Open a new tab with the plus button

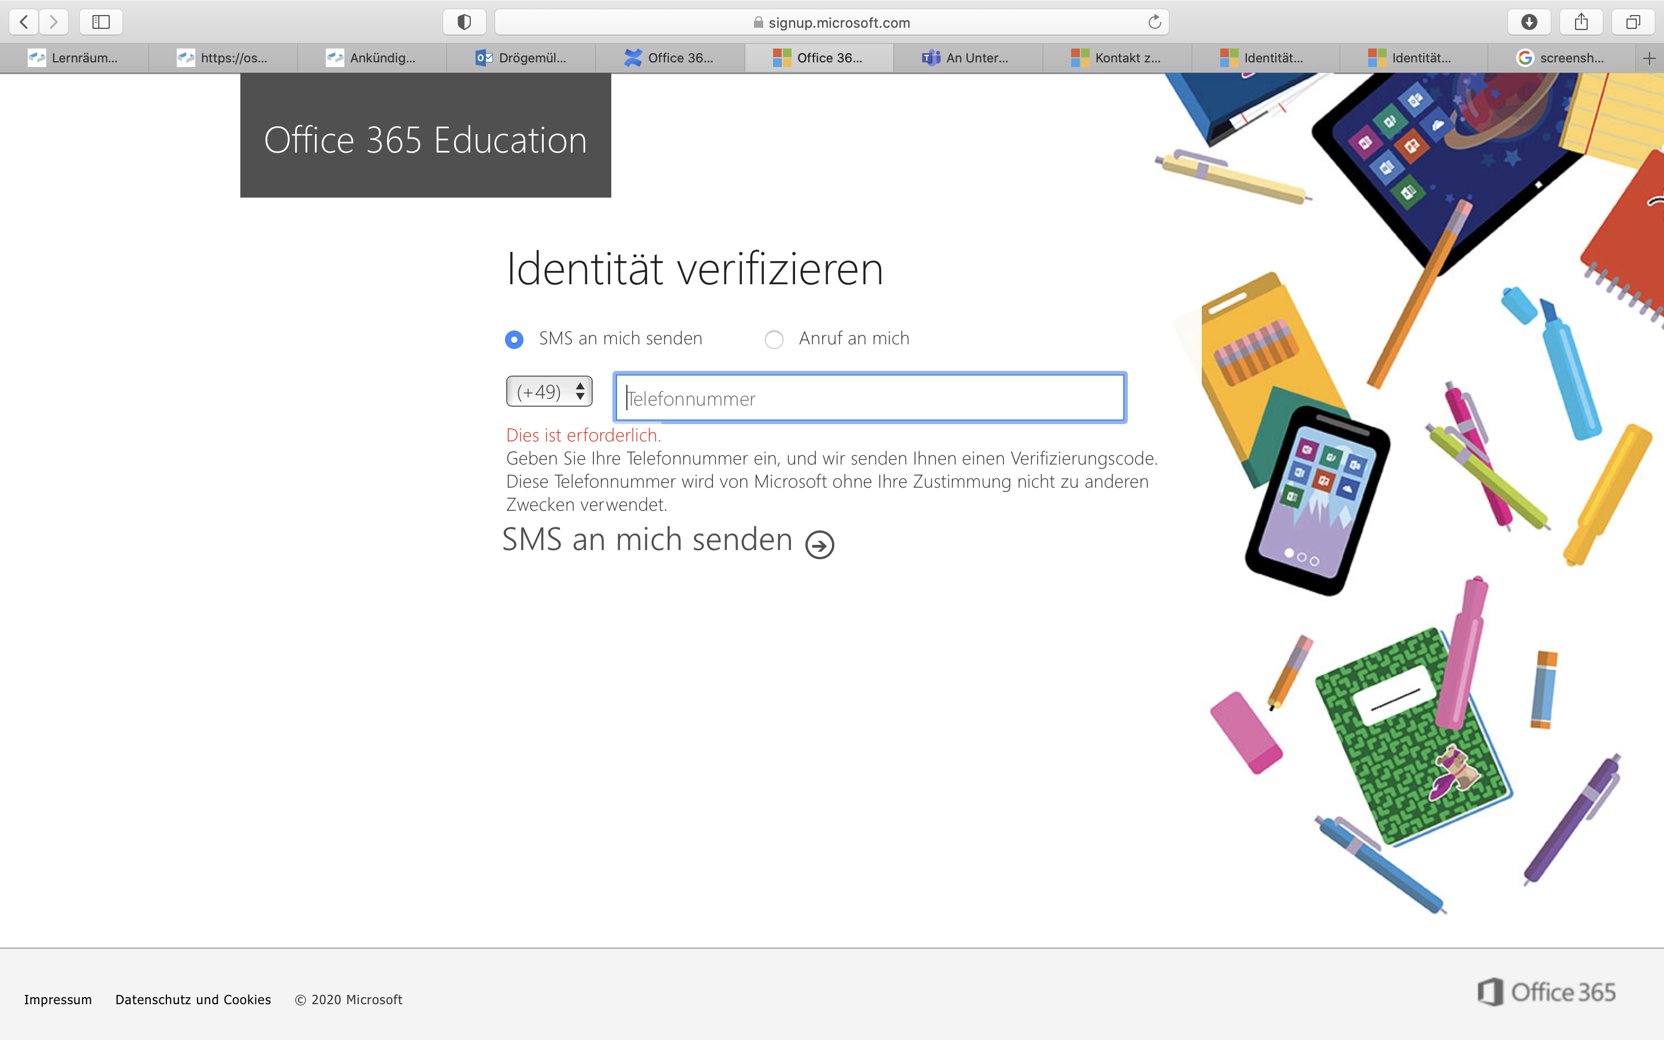click(x=1649, y=58)
